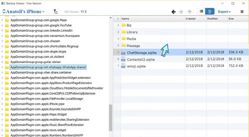This screenshot has height=137, width=249.
Task: Switch to list view mode
Action: coord(201,11)
